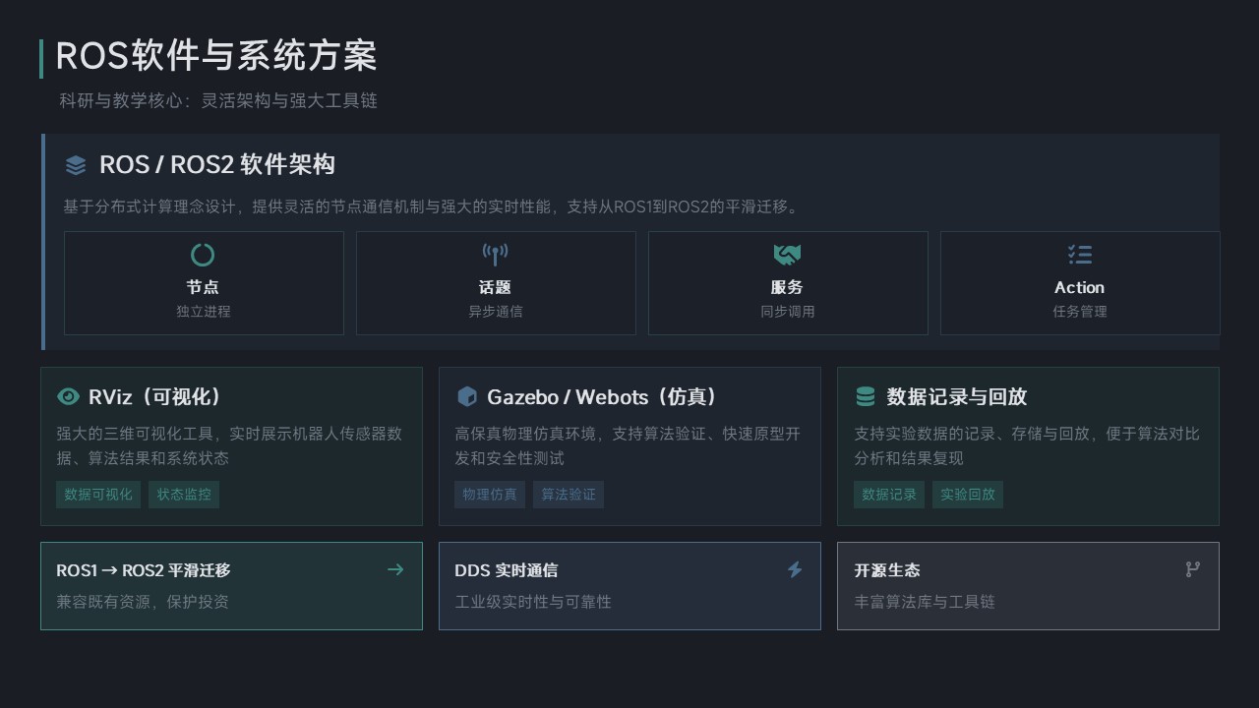Choose the 算法验证 tag
Screen dimensions: 1259x708
569,495
